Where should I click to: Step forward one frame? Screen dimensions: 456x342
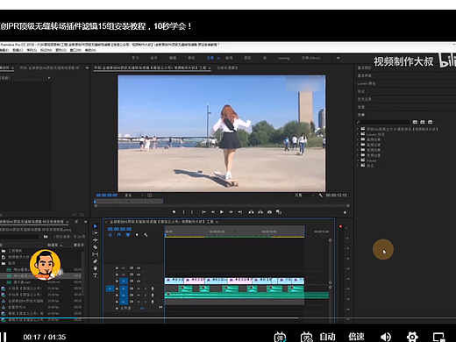231,212
